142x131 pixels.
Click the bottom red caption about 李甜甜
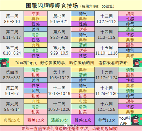pos(70,128)
